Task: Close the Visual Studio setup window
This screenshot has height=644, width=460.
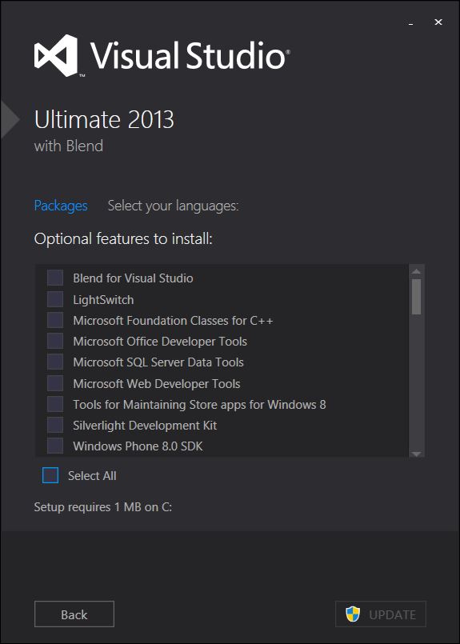Action: coord(438,22)
